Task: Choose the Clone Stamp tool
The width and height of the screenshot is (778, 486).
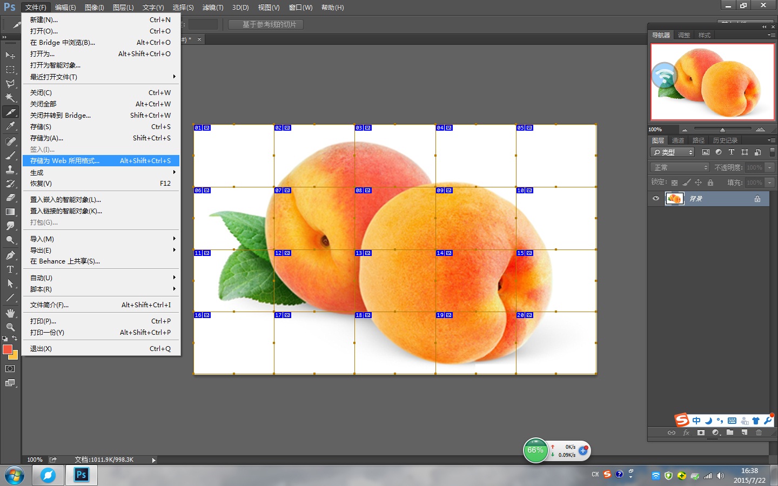Action: [x=10, y=169]
